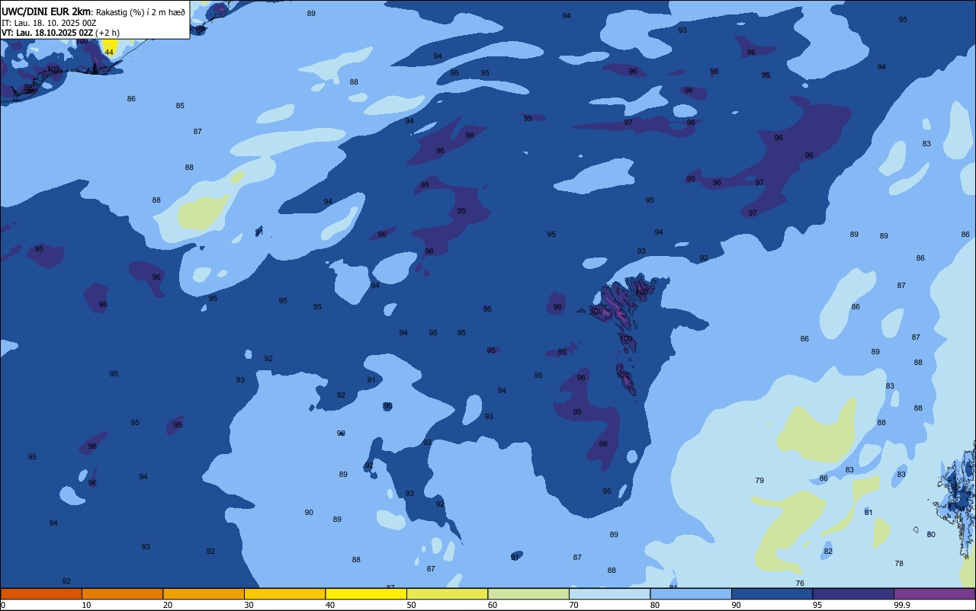
Task: Click the 90–95 dark blue legend swatch
Action: click(x=772, y=593)
